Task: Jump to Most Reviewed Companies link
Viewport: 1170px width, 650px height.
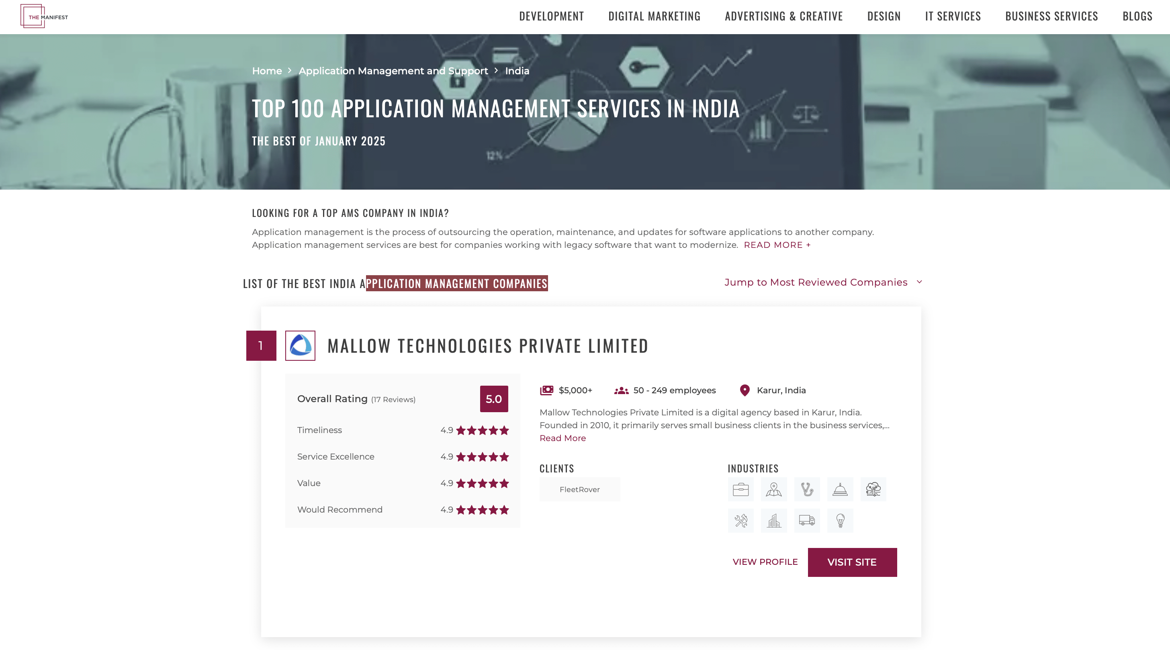Action: pos(816,282)
